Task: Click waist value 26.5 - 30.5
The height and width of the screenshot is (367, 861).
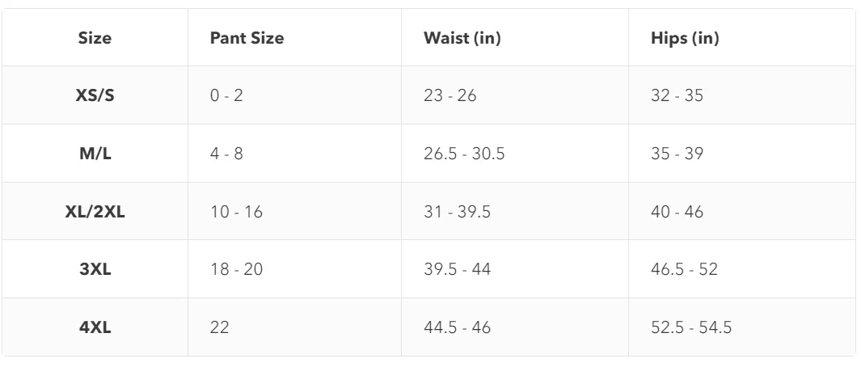Action: pyautogui.click(x=464, y=154)
